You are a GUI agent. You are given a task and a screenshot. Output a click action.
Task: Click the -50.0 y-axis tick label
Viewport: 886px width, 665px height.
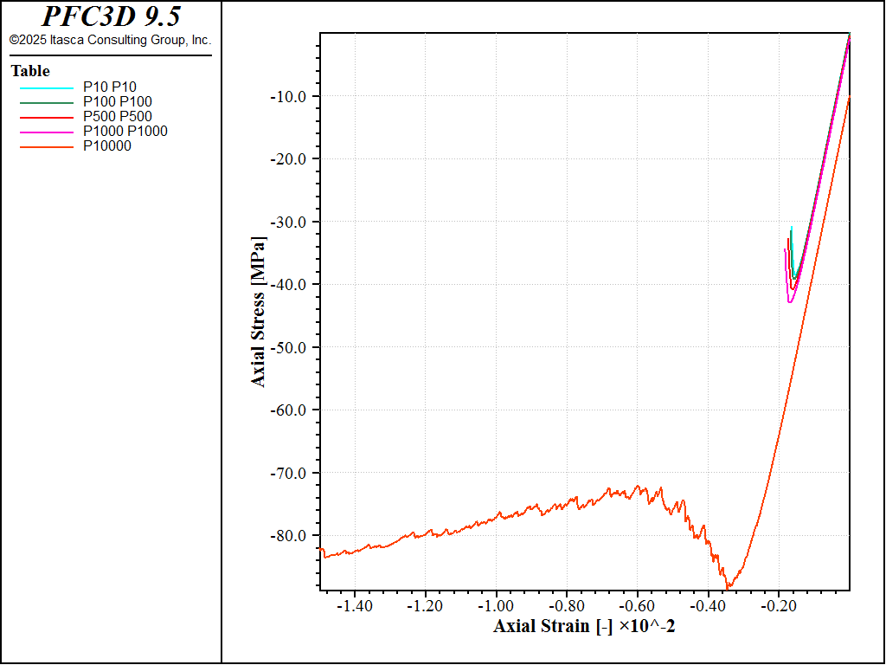pos(288,347)
